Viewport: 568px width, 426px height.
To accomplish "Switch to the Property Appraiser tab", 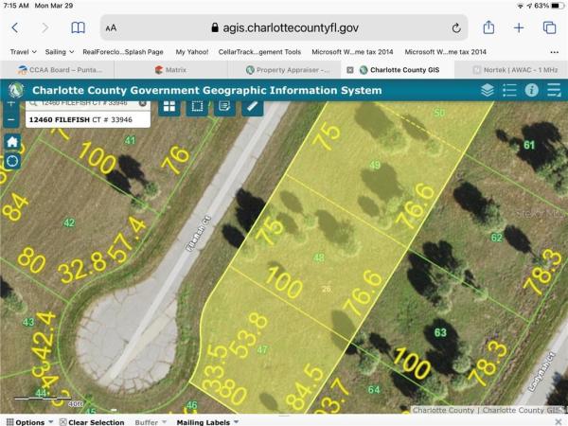I will click(287, 69).
